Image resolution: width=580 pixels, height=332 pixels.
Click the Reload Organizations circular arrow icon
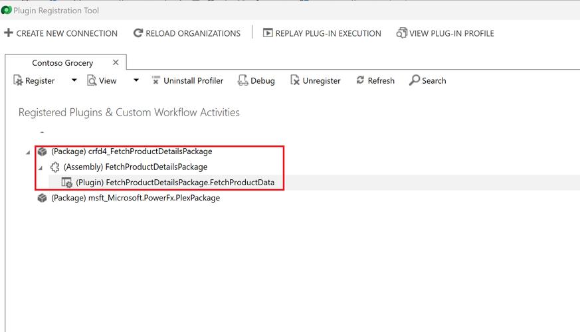[x=138, y=33]
